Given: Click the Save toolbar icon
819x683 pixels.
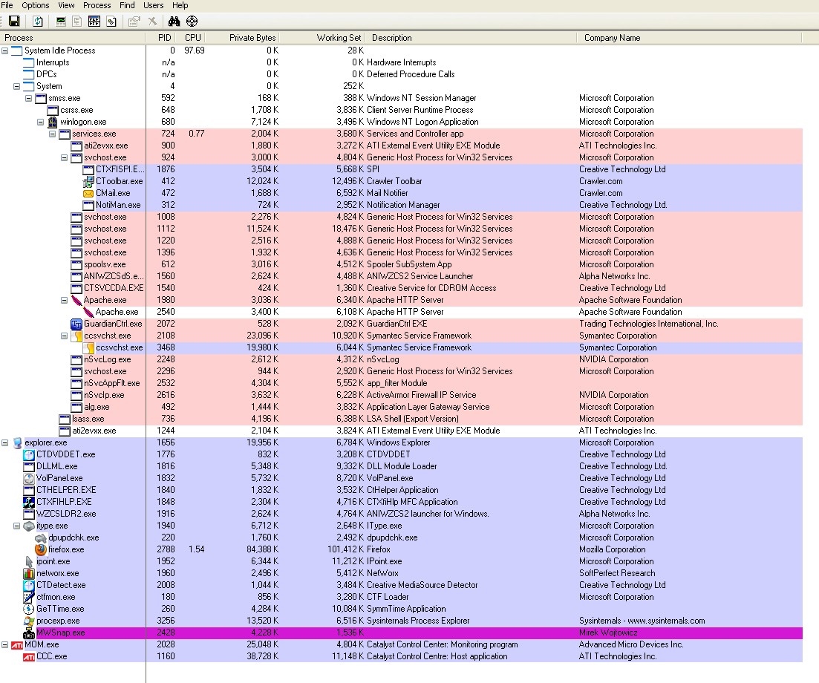Looking at the screenshot, I should click(x=14, y=21).
